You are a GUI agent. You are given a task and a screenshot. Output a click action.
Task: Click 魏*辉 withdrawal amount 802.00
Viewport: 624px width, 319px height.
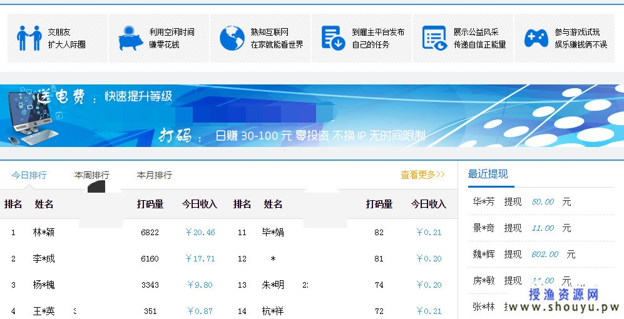click(545, 255)
